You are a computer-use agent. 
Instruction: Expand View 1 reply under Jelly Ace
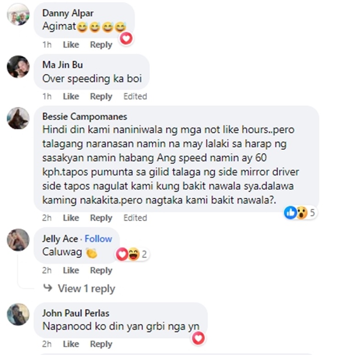tap(86, 289)
